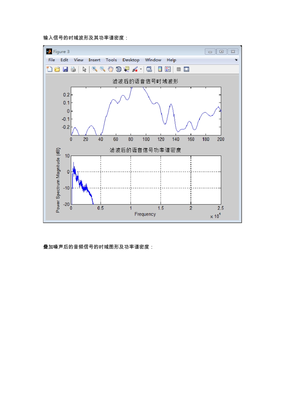The height and width of the screenshot is (403, 285).
Task: Minimize the Figure 3 window
Action: (210, 52)
